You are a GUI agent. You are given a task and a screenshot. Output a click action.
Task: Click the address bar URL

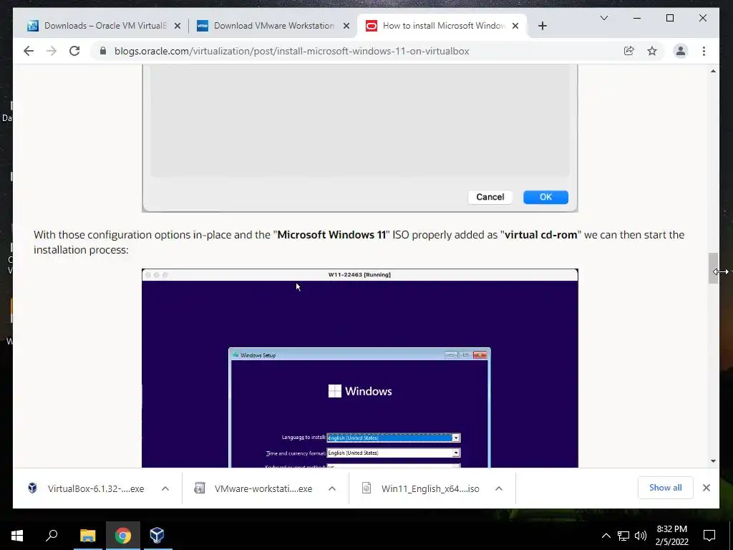292,51
